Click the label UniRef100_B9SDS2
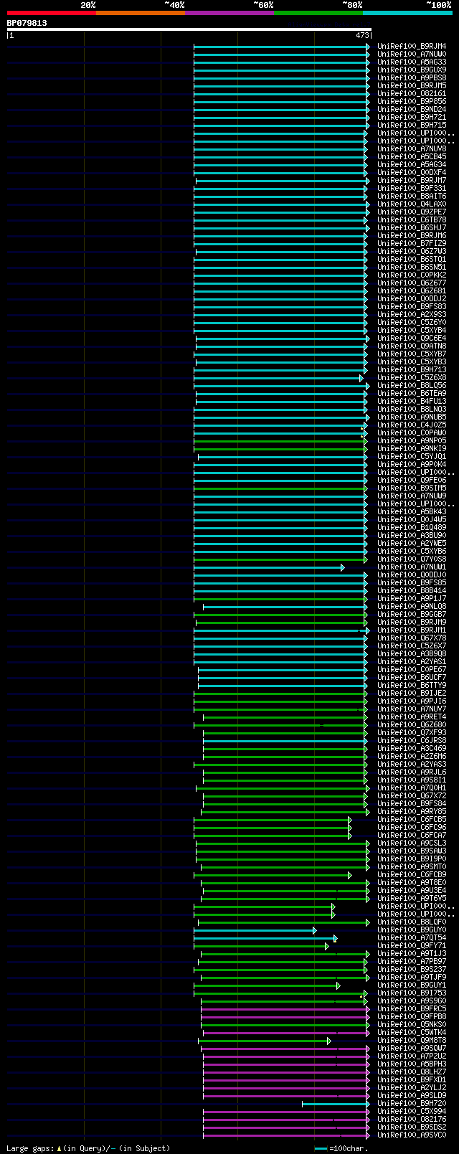Viewport: 459px width, 1154px height. pos(412,1127)
